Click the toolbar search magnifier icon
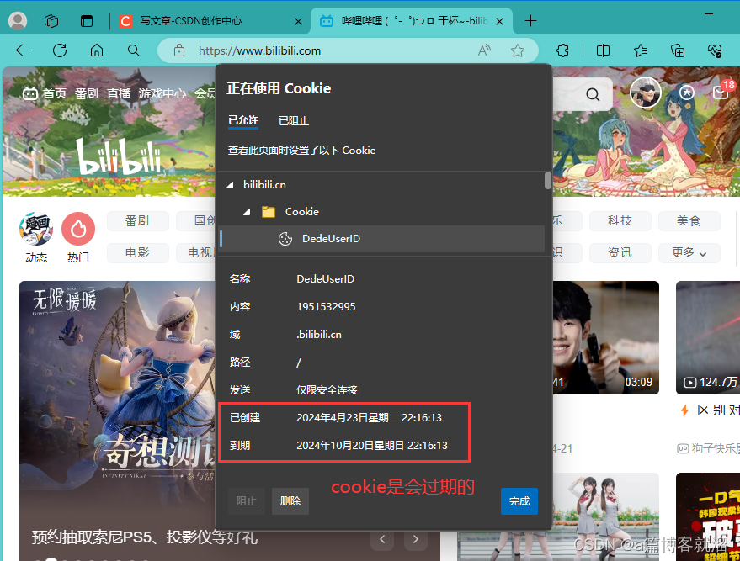The width and height of the screenshot is (740, 561). [x=134, y=50]
